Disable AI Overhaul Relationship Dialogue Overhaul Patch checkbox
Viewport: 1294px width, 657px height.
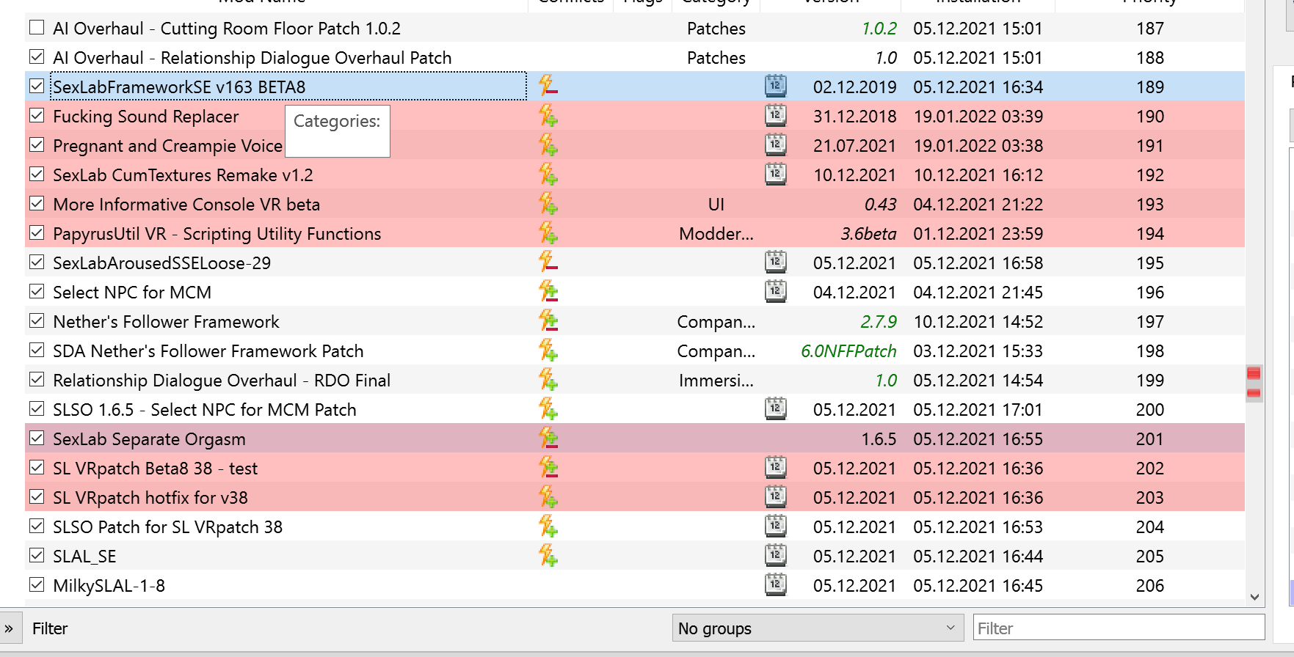[x=37, y=56]
